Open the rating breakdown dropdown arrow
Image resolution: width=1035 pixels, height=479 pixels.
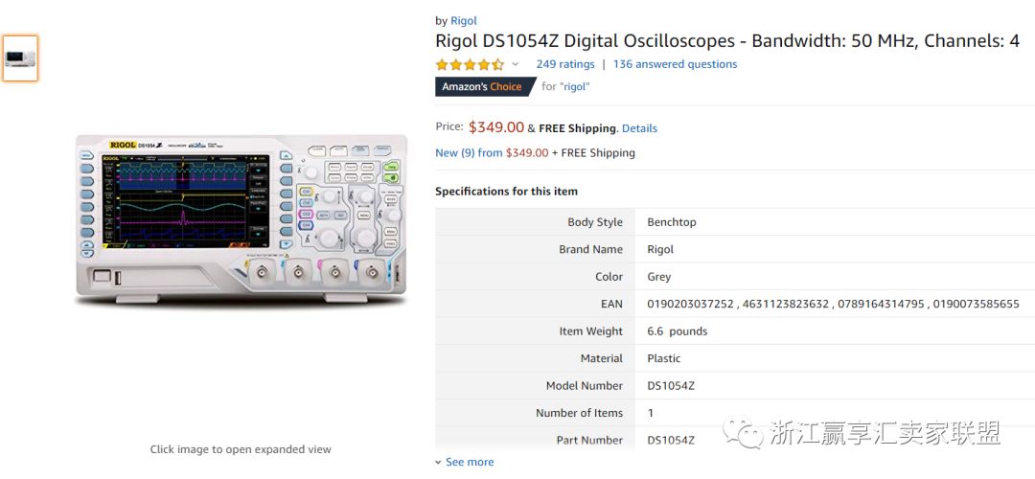click(x=516, y=65)
